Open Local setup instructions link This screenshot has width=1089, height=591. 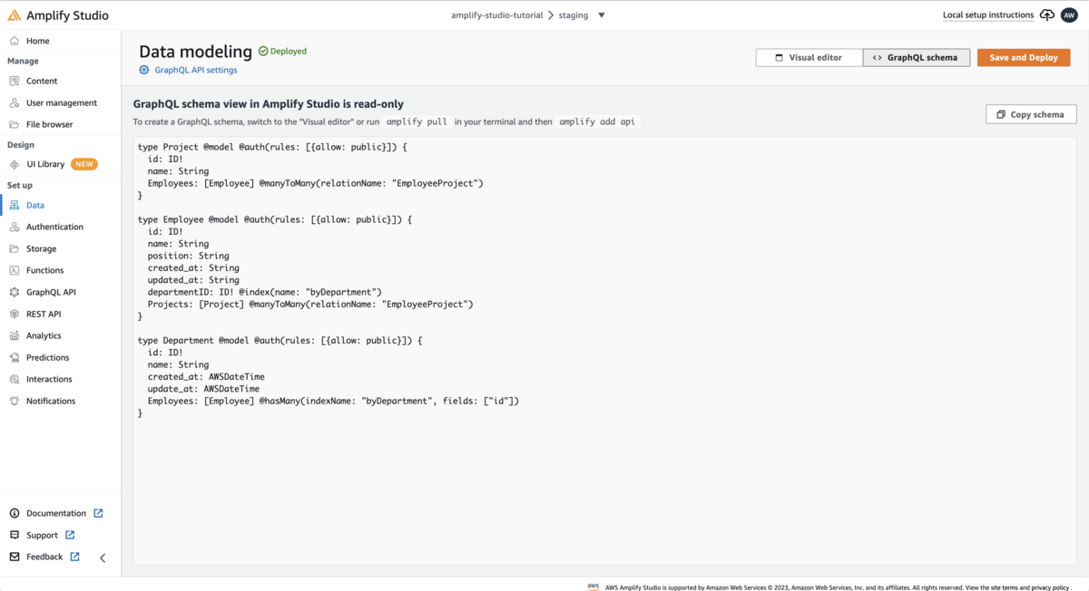click(988, 15)
